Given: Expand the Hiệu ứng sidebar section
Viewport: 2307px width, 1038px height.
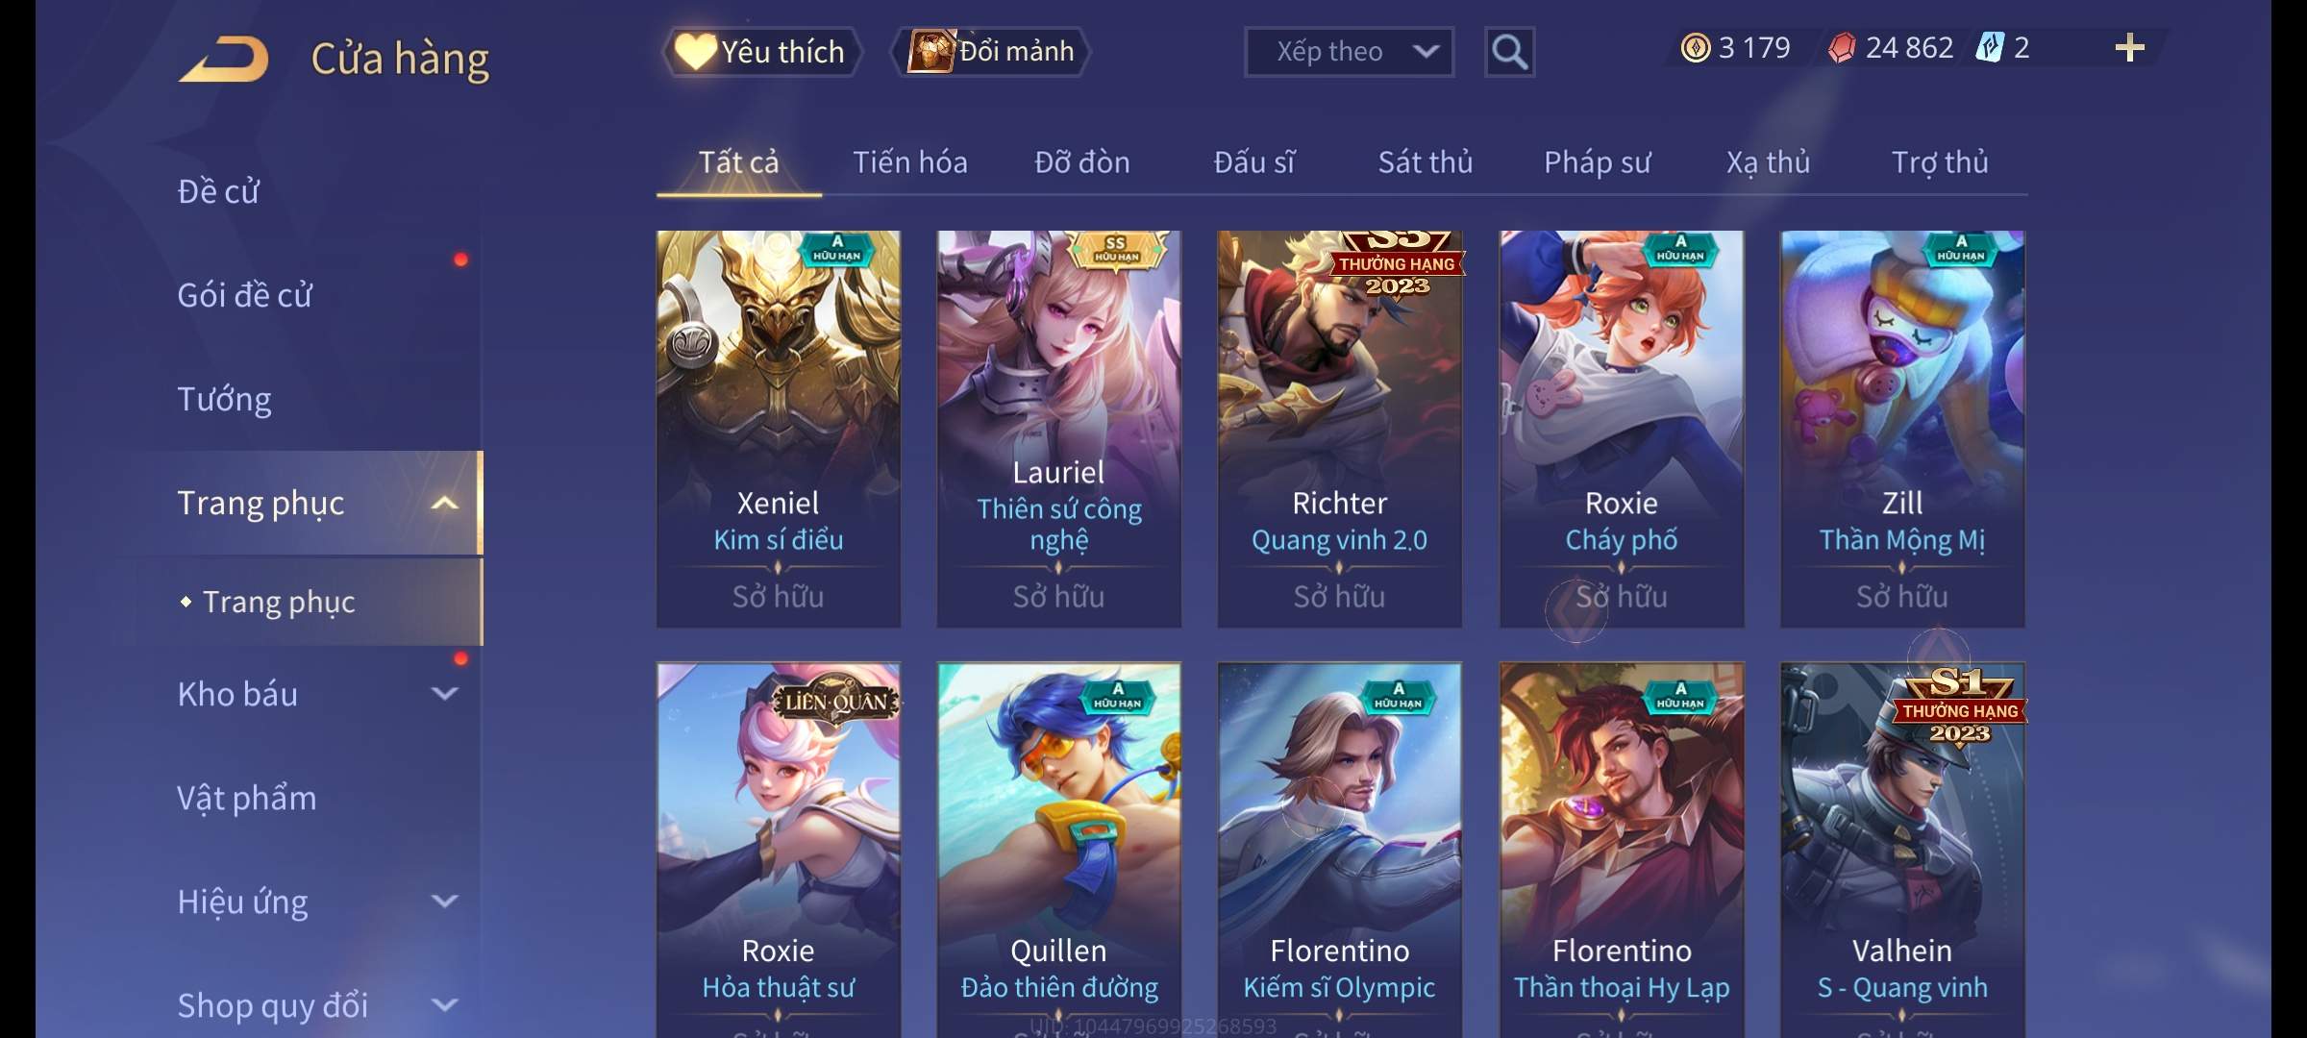Looking at the screenshot, I should tap(444, 901).
